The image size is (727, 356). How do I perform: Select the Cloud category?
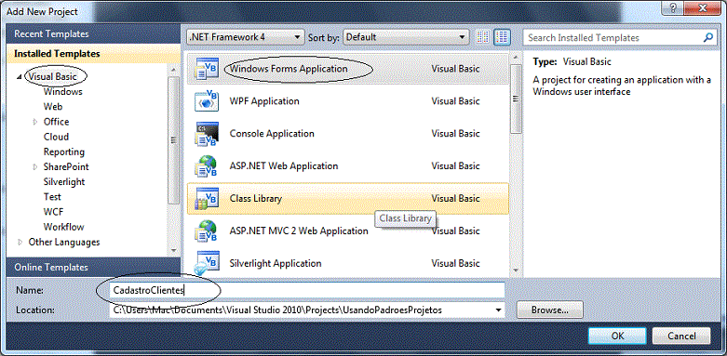pos(56,137)
